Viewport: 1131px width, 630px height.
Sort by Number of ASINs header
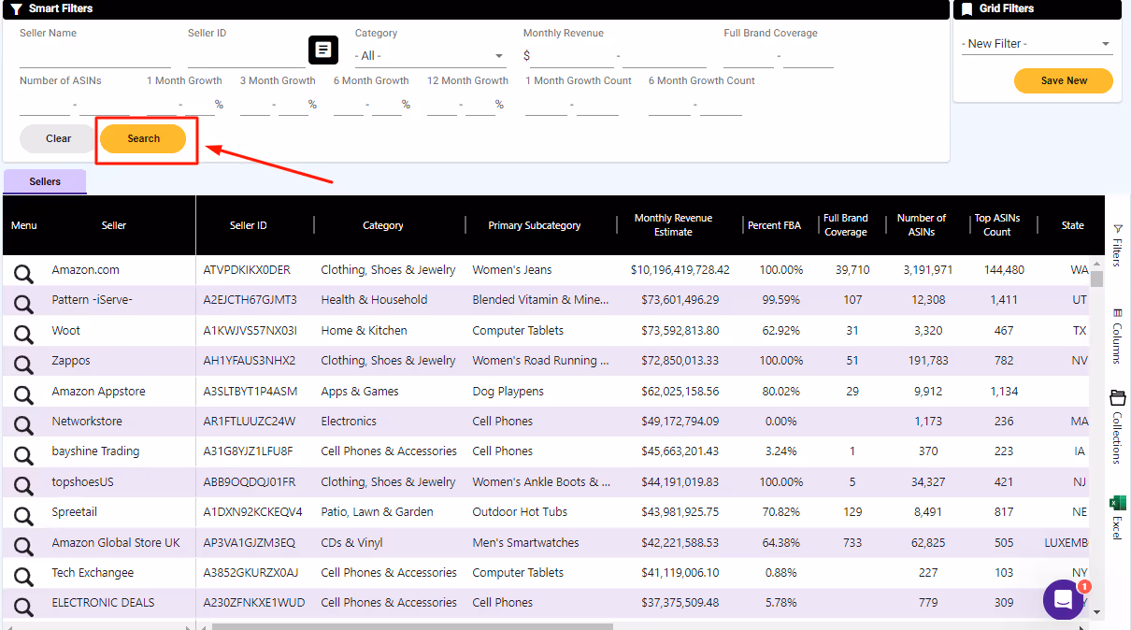[922, 225]
